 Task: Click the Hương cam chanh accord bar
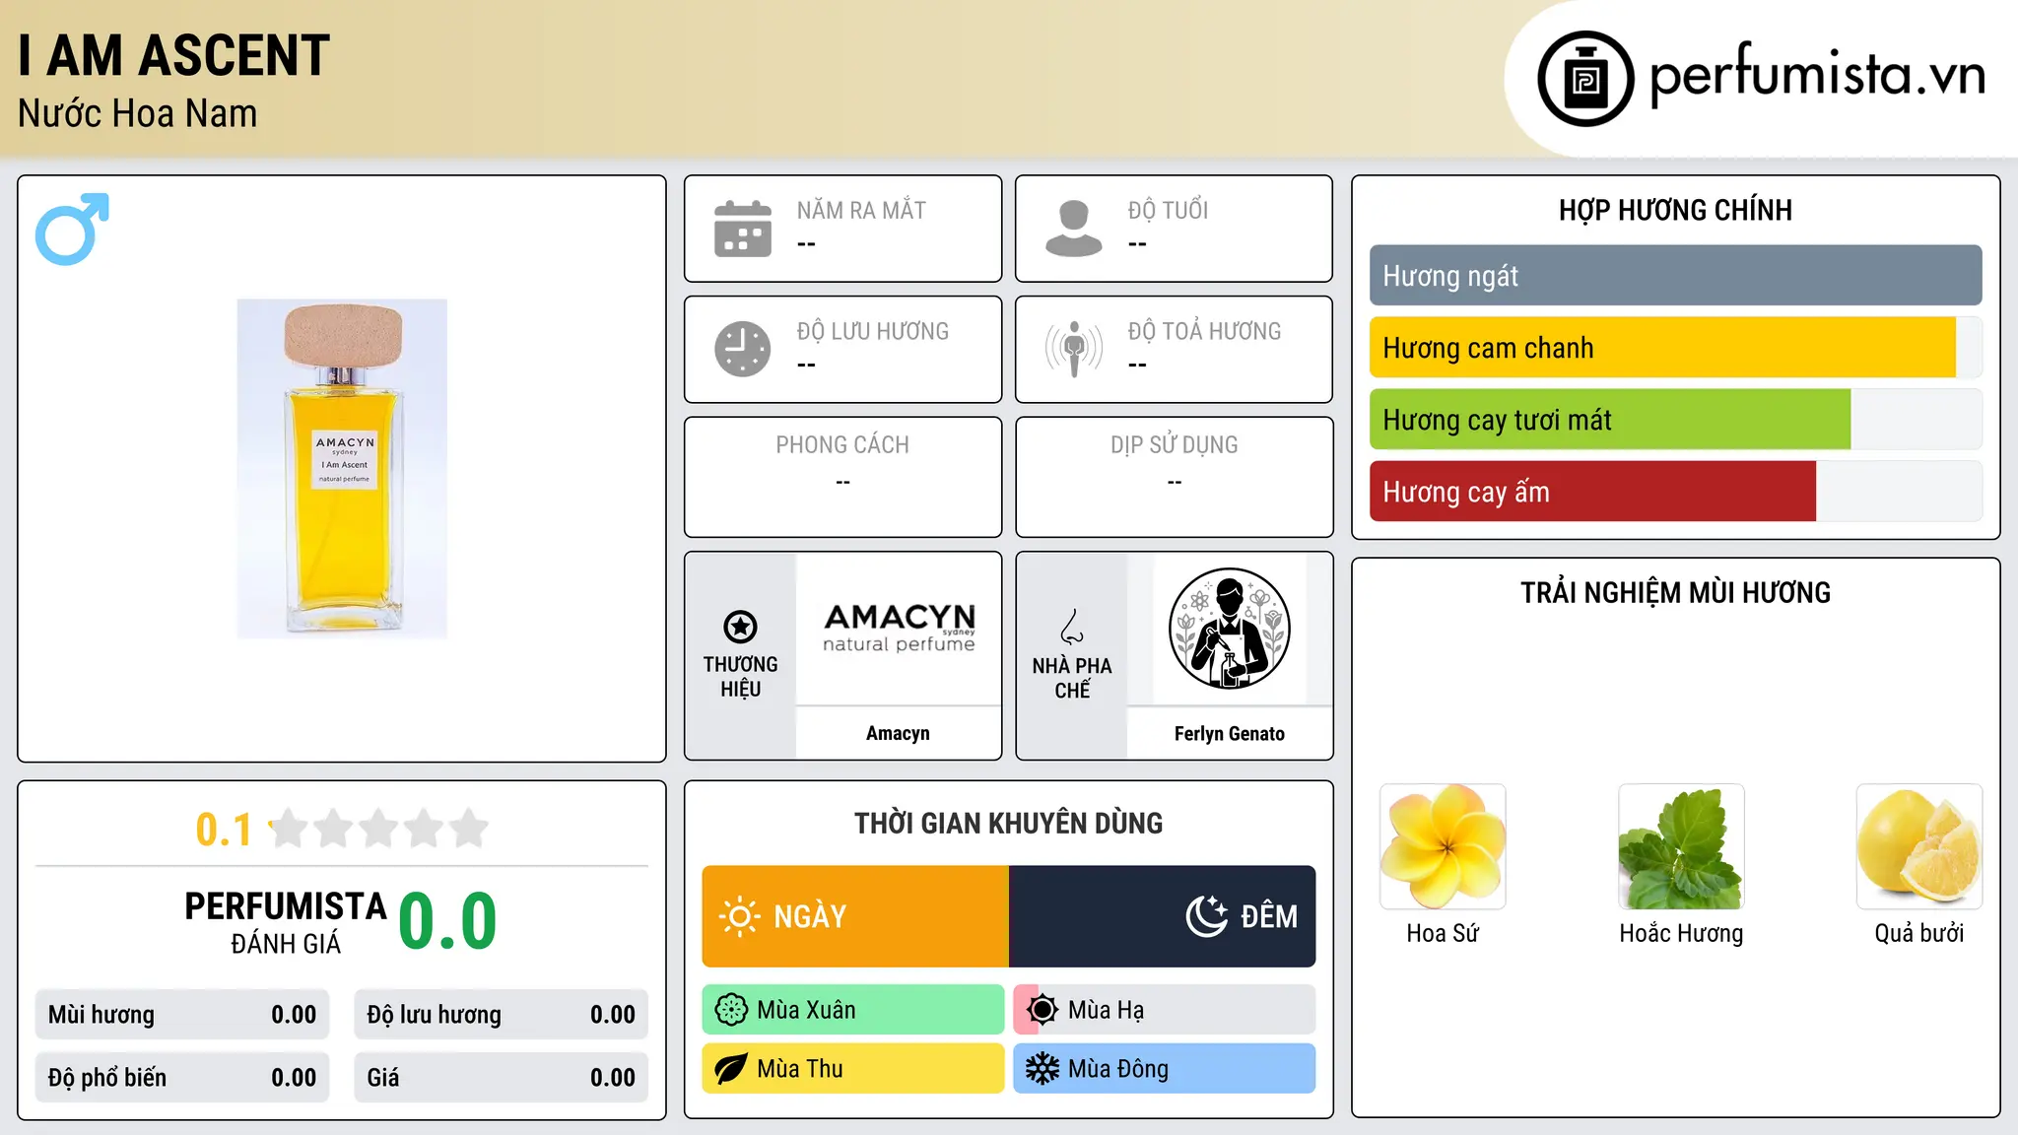[1675, 348]
